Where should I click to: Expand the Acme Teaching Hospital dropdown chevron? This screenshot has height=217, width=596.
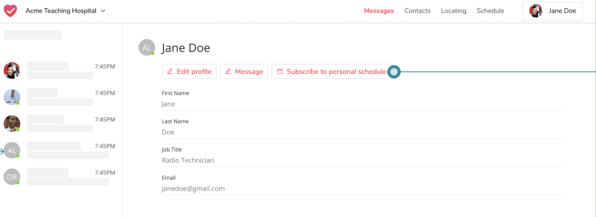(x=103, y=11)
